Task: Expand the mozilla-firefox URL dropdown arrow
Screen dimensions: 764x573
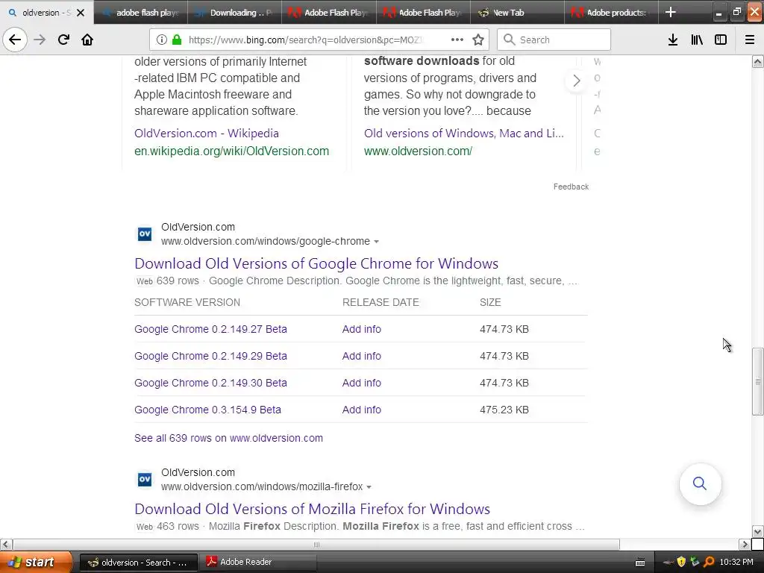Action: 369,487
